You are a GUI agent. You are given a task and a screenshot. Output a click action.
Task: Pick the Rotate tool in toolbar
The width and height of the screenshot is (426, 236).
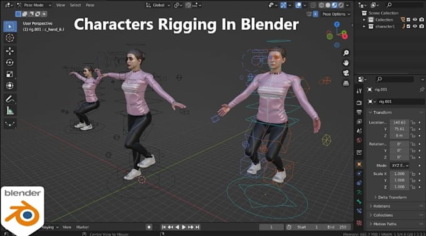click(x=10, y=62)
